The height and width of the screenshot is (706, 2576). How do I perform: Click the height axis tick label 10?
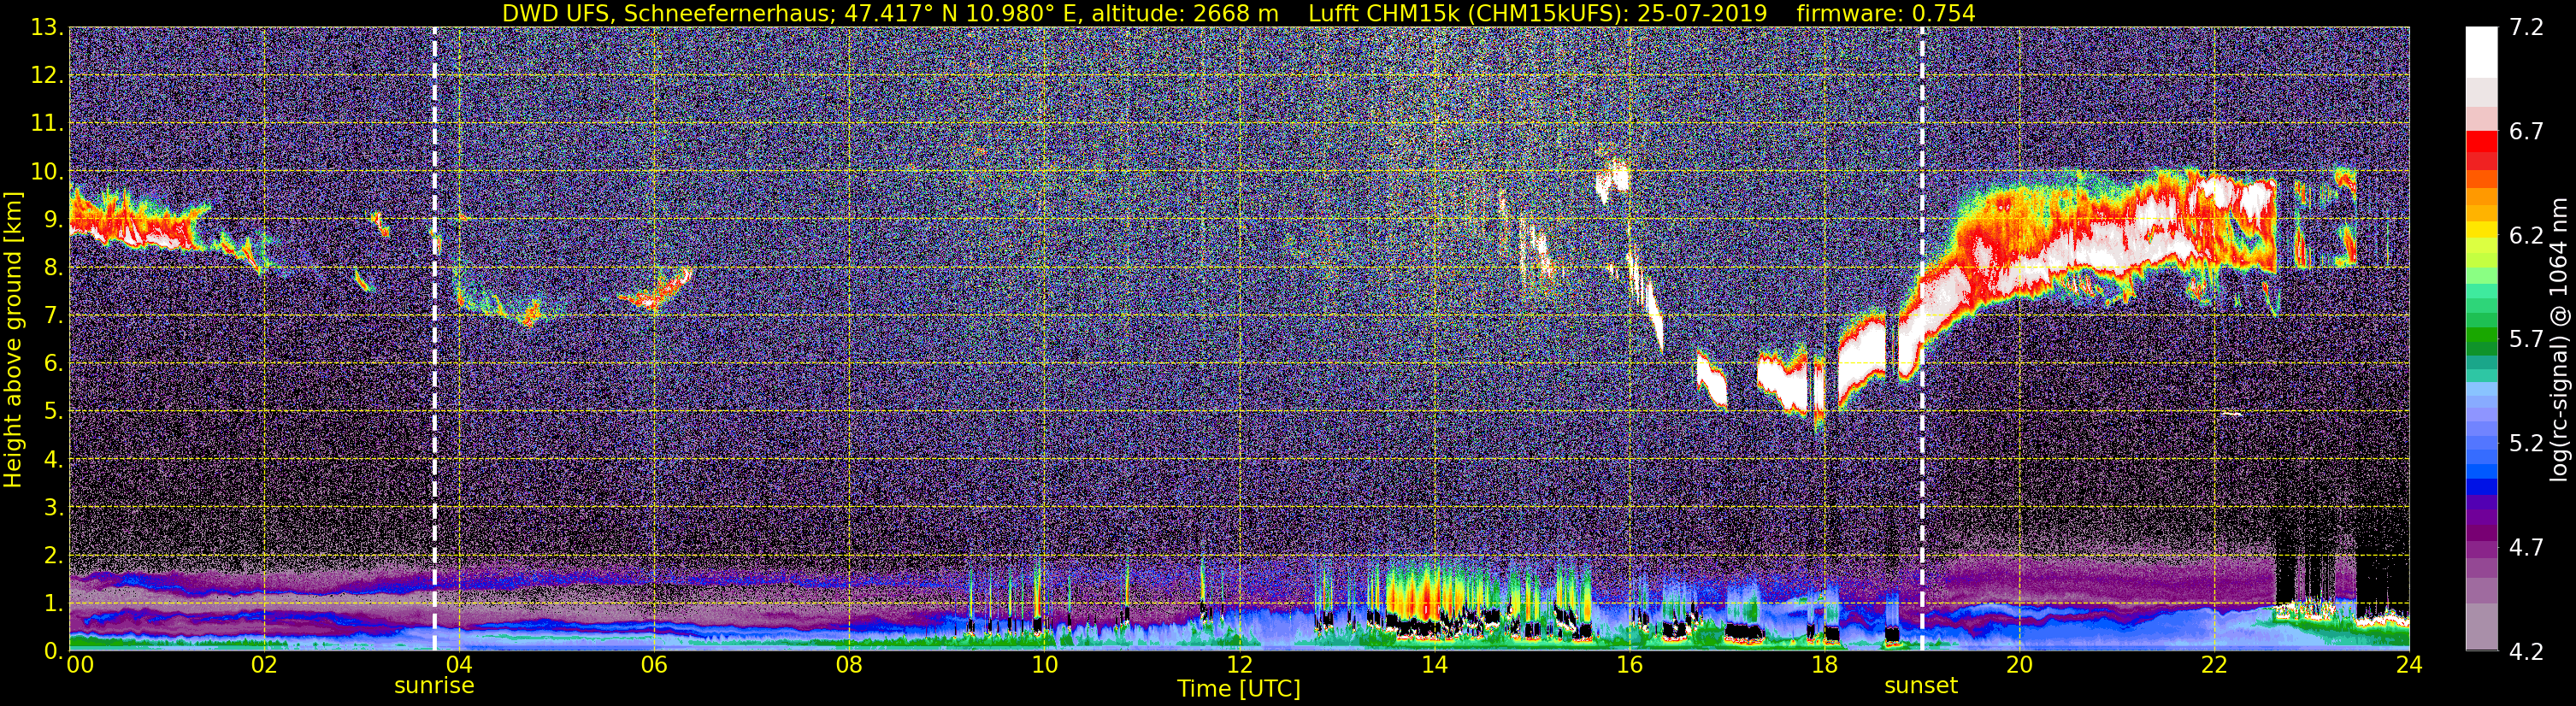click(46, 172)
